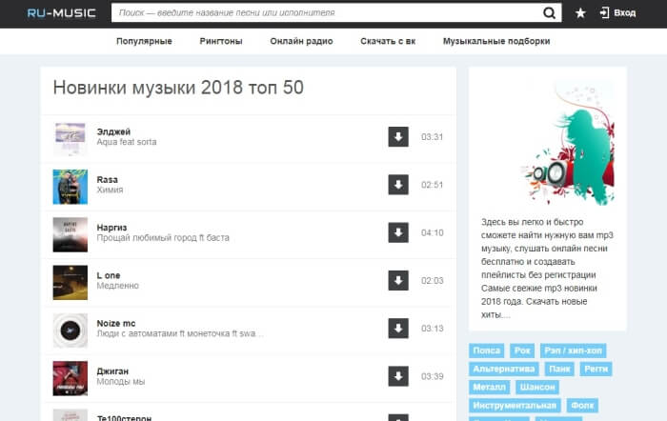
Task: Click the Элджей album cover thumbnail
Action: point(71,139)
